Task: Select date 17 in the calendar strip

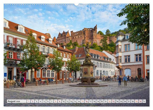Action: 90,101
